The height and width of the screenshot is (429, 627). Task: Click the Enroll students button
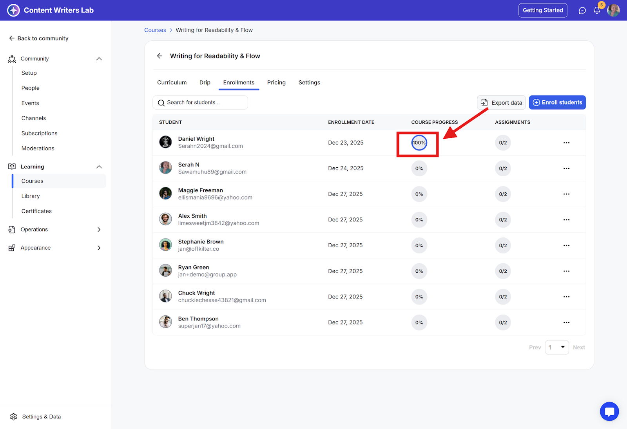(557, 103)
